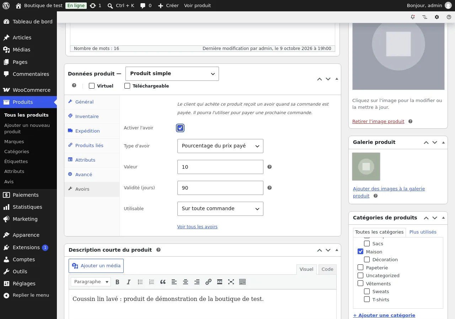Uncheck the Maison category
455x319 pixels.
click(360, 251)
